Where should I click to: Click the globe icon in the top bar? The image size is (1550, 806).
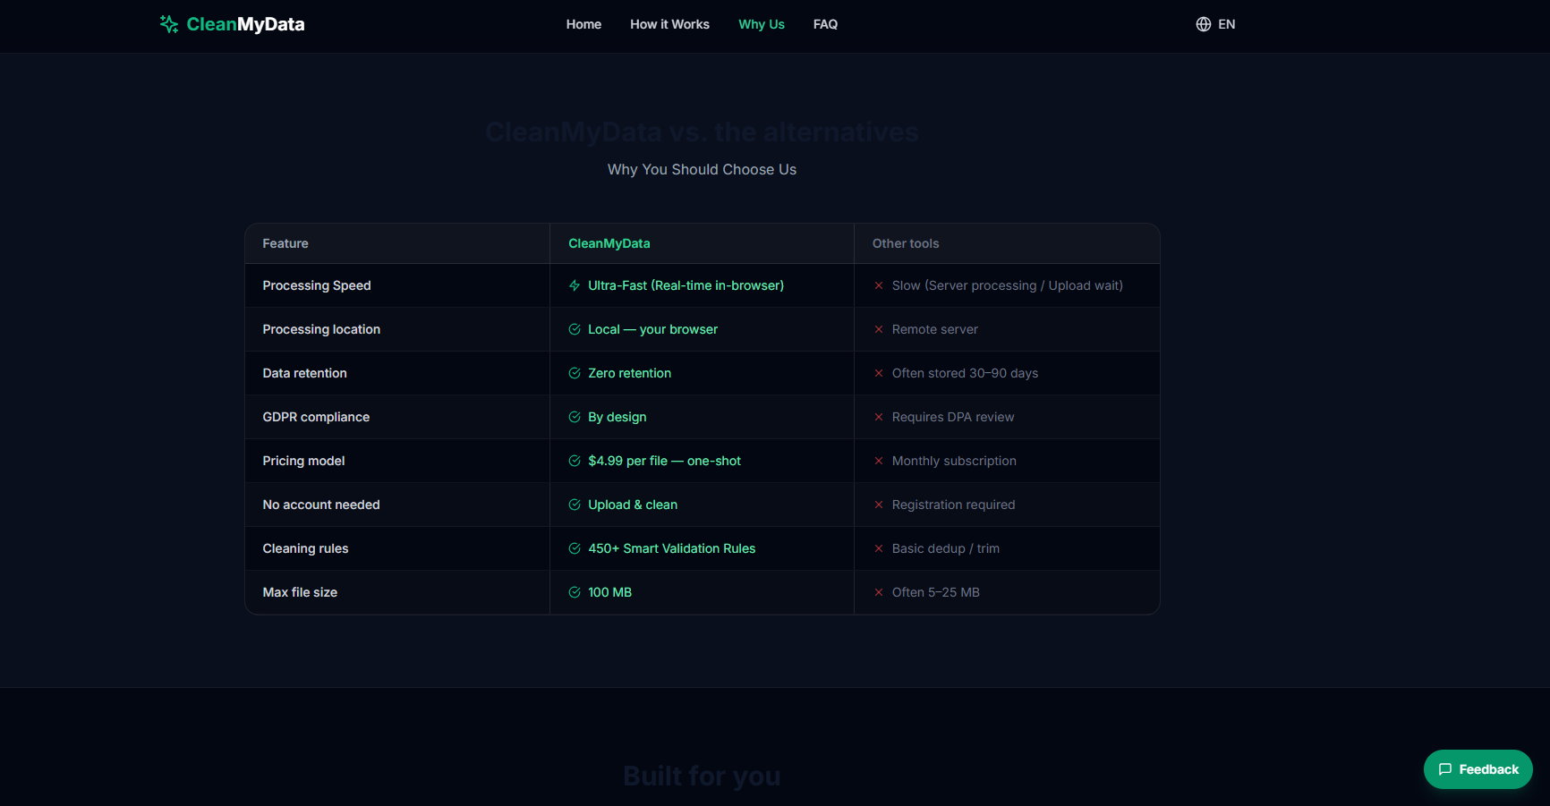pyautogui.click(x=1203, y=24)
